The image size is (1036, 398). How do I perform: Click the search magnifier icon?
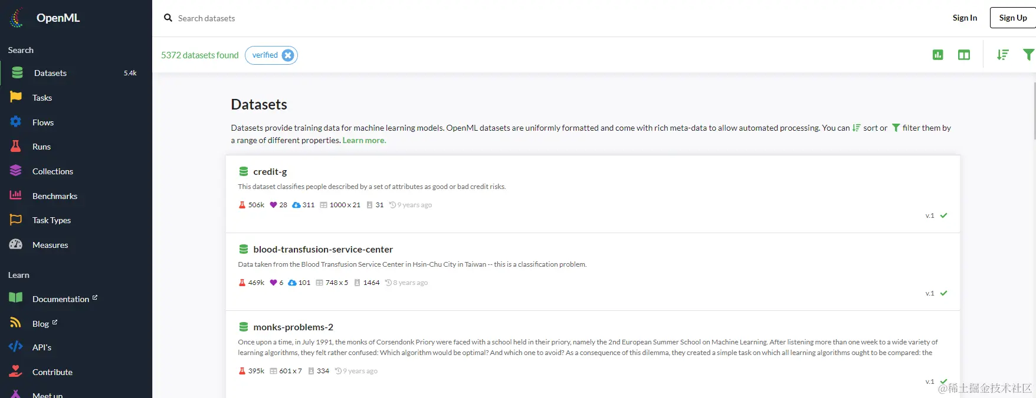pyautogui.click(x=168, y=18)
